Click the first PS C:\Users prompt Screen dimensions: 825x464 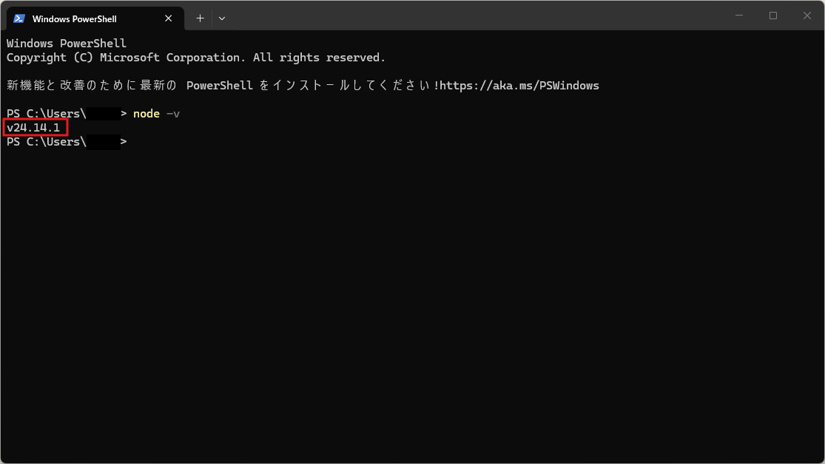pyautogui.click(x=46, y=114)
